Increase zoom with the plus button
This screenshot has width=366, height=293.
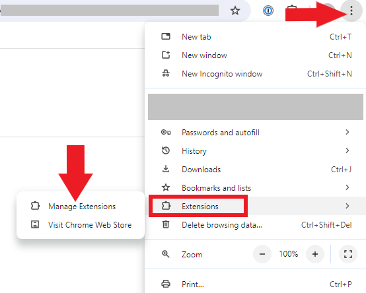pos(315,254)
